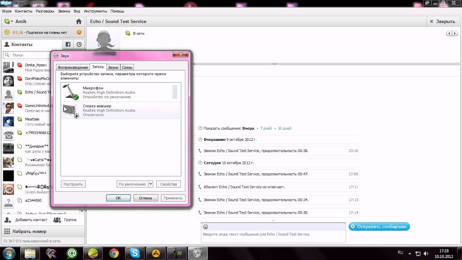Show messages from 7 дней
Image resolution: width=462 pixels, height=260 pixels.
266,129
